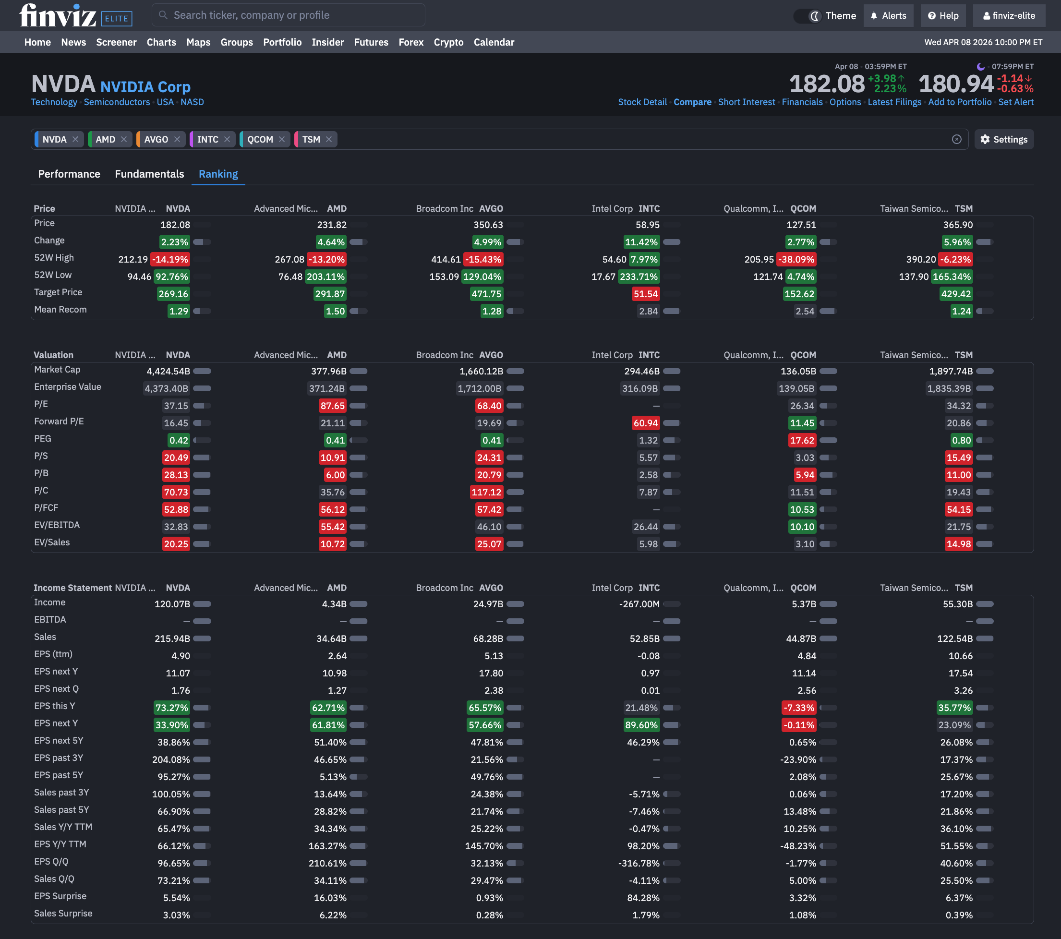
Task: Click the Add to Portfolio link
Action: pyautogui.click(x=959, y=102)
